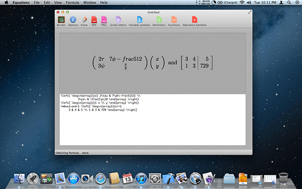Image resolution: width=302 pixels, height=189 pixels.
Task: Export formula with the PDF icon
Action: 94,20
